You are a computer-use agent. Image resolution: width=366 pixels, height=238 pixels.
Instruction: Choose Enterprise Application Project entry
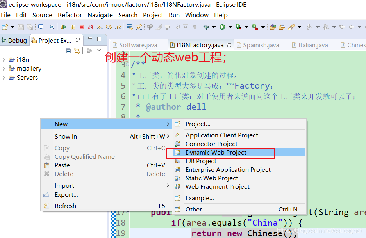(239, 170)
